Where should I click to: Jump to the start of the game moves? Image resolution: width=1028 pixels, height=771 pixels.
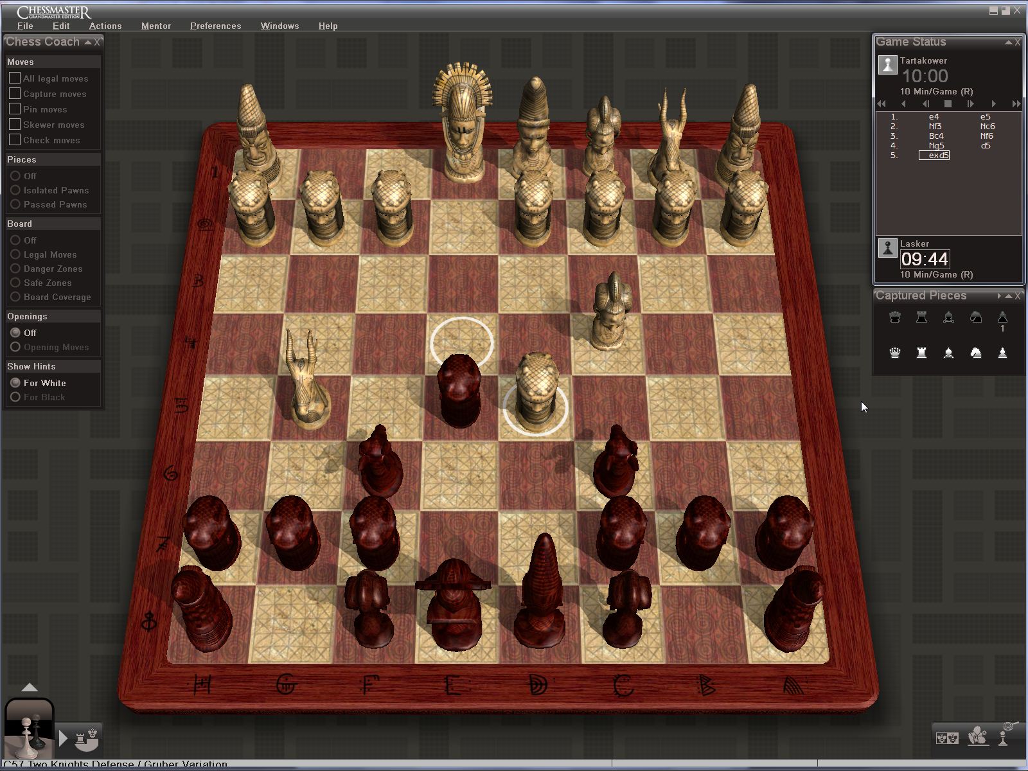point(882,103)
